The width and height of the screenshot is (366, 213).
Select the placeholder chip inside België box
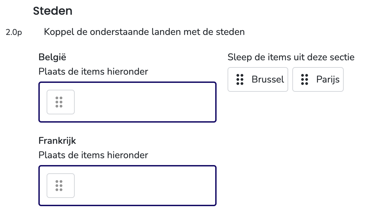[61, 102]
